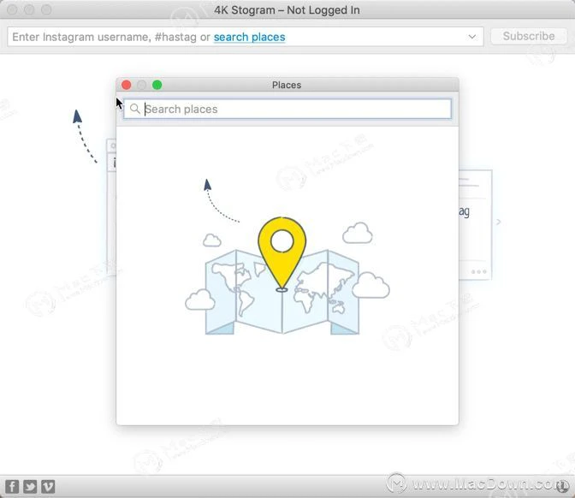
Task: Click the magnifier icon in Places search
Action: [135, 109]
